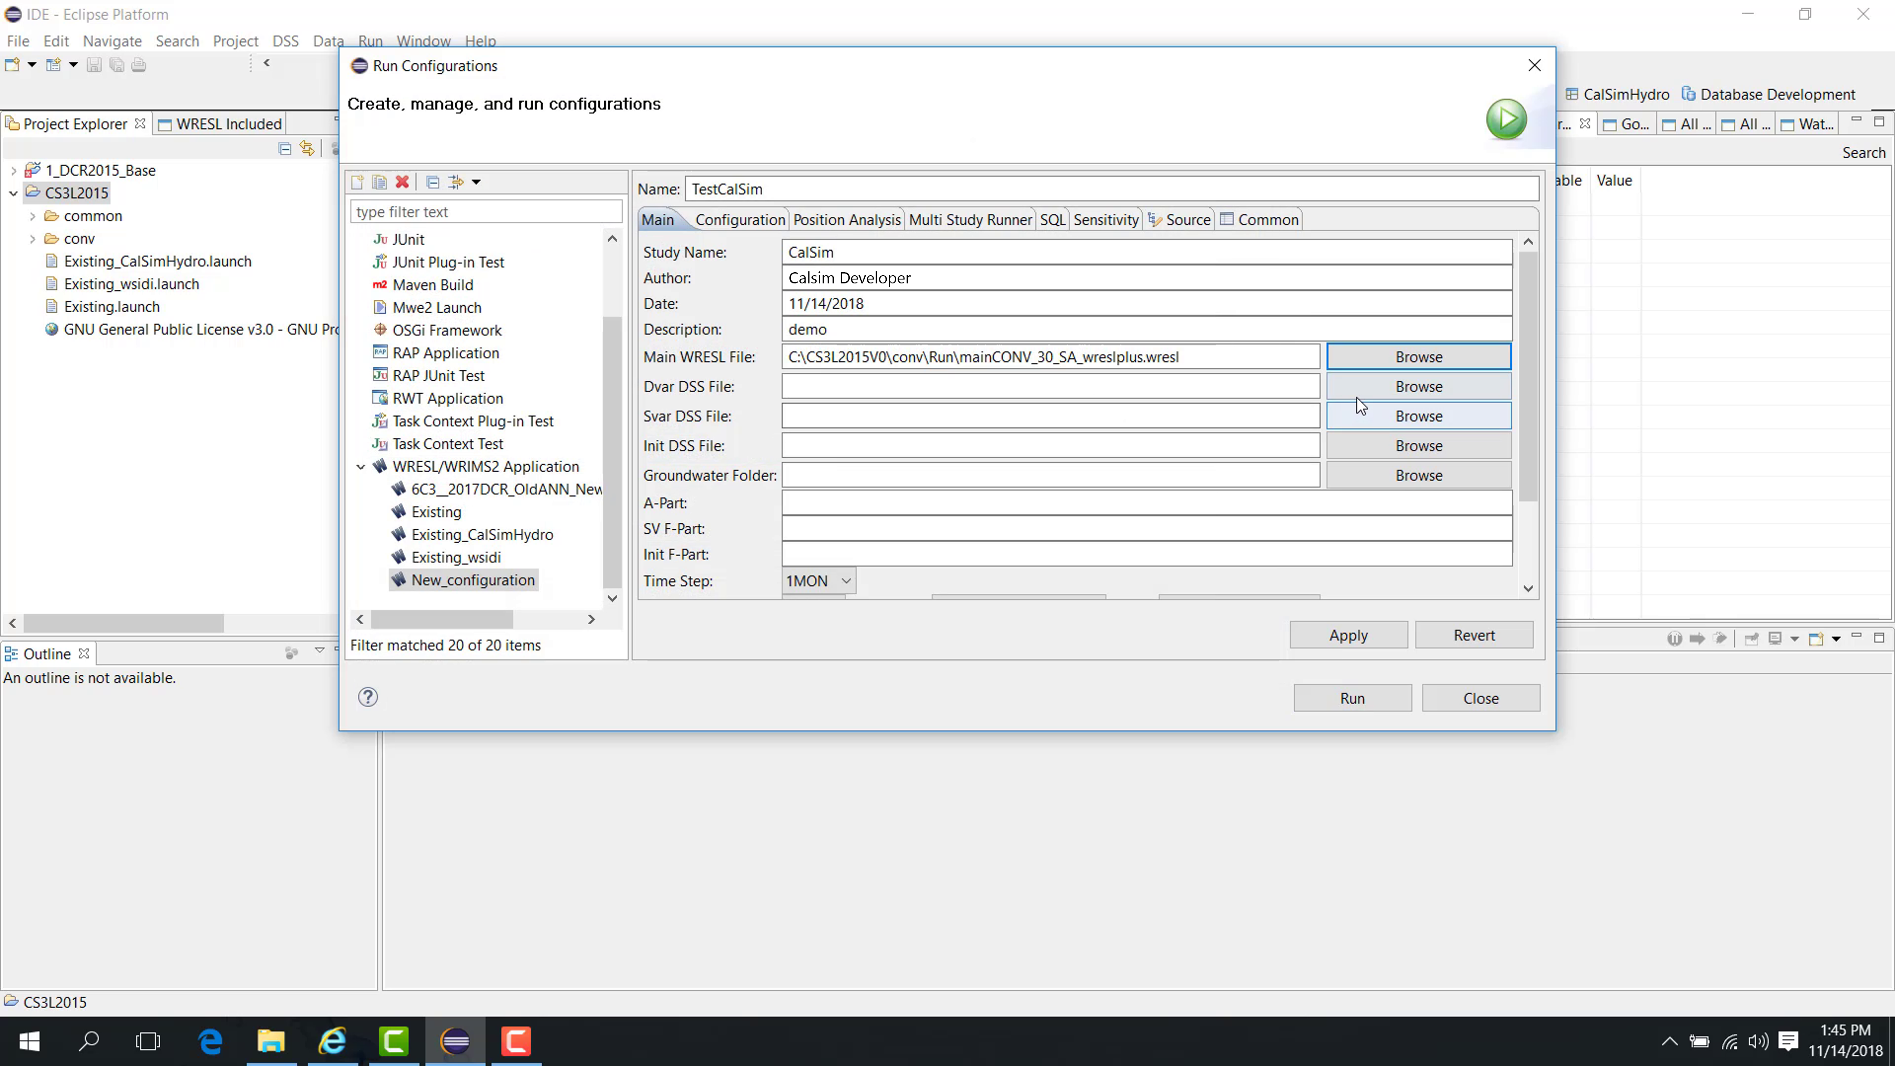Delete selected launch configuration with red X
Image resolution: width=1895 pixels, height=1066 pixels.
point(402,182)
